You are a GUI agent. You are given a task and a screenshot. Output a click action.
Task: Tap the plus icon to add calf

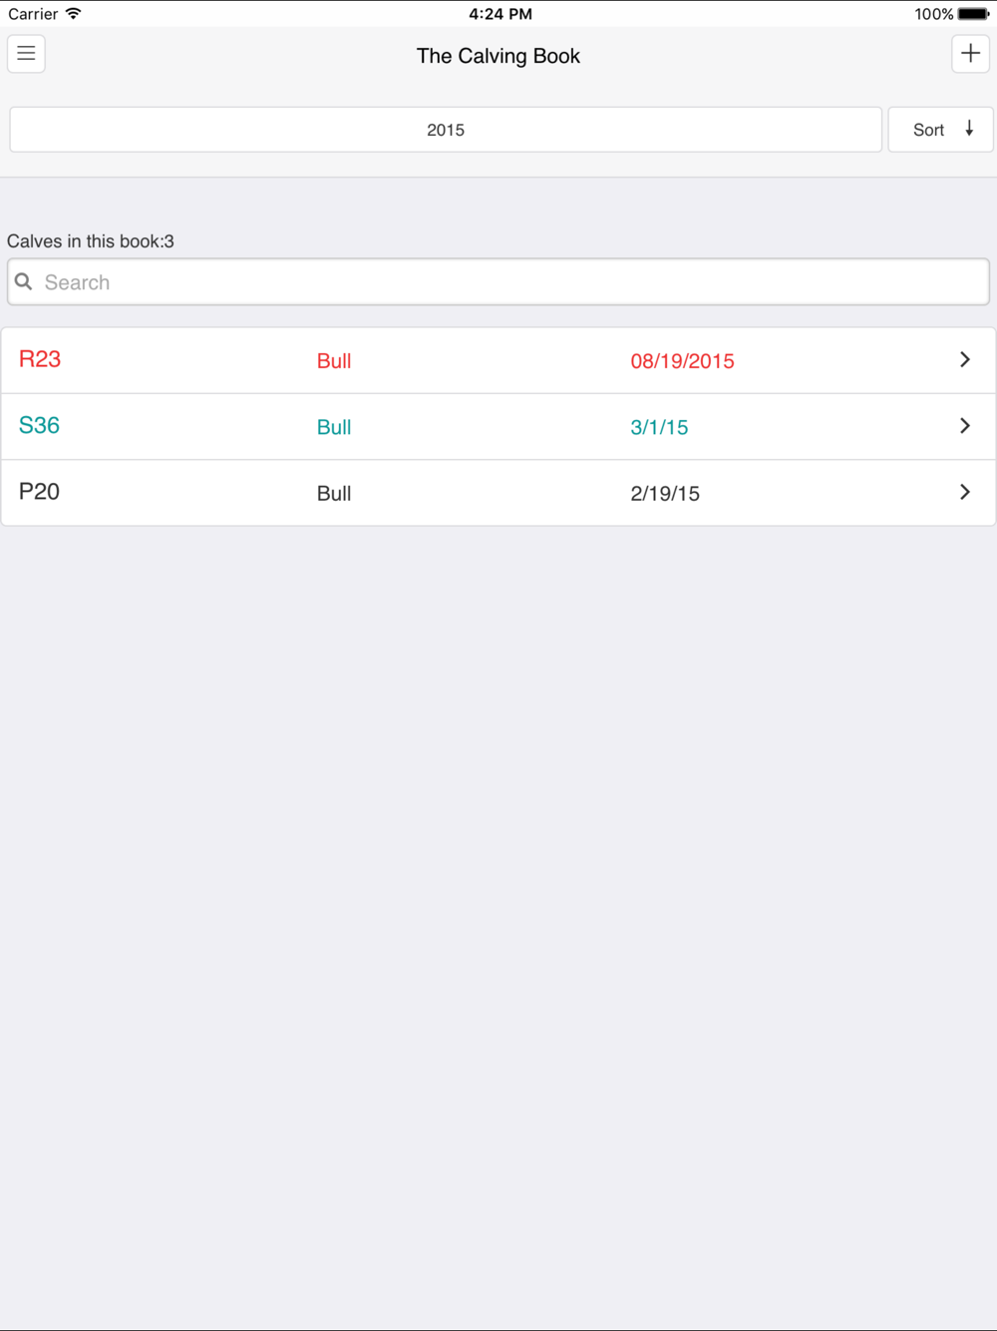(x=970, y=54)
